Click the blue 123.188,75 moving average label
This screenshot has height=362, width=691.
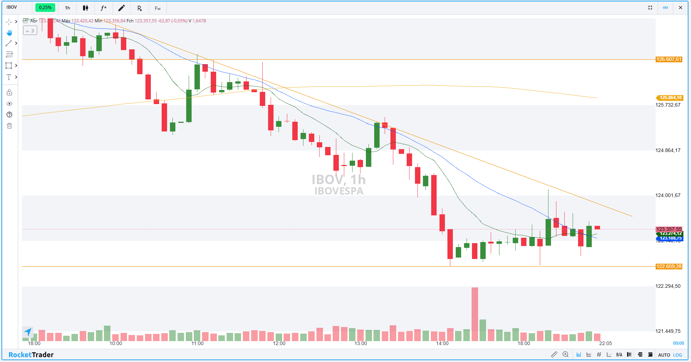tap(670, 238)
